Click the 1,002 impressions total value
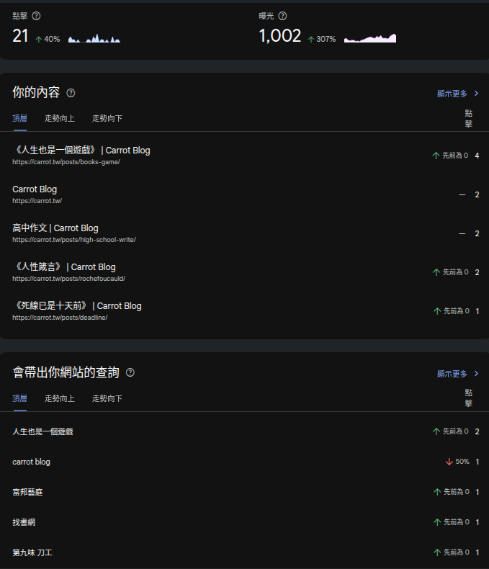The image size is (489, 569). point(280,36)
